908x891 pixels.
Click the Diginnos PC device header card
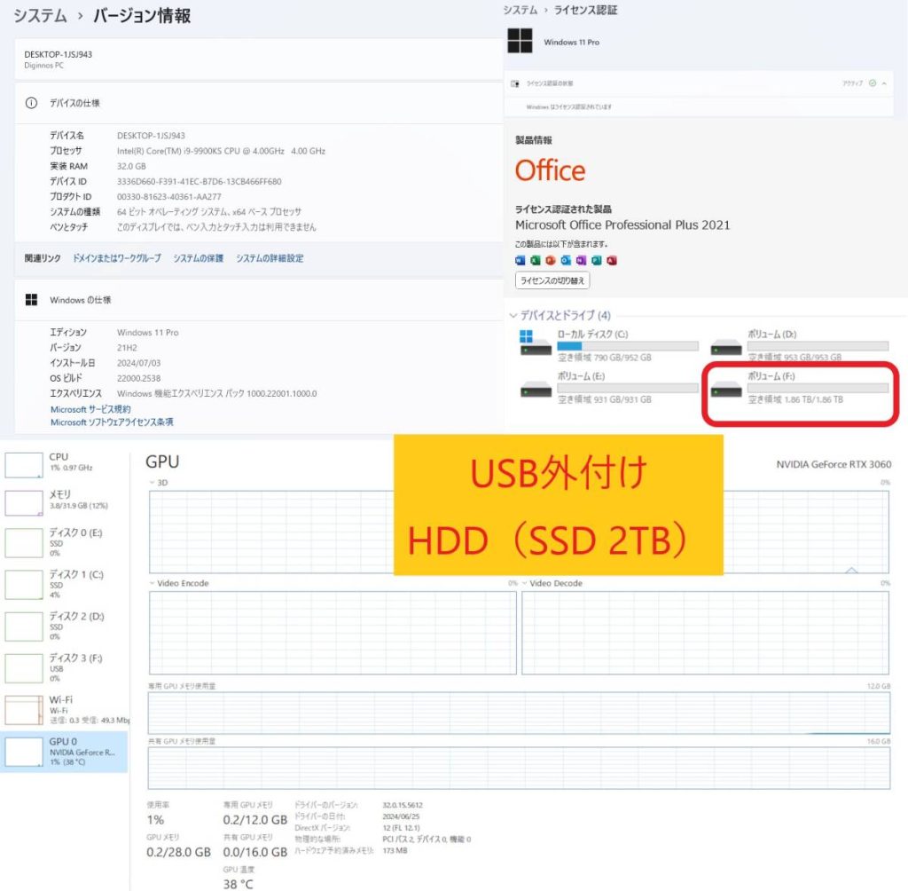click(x=258, y=59)
